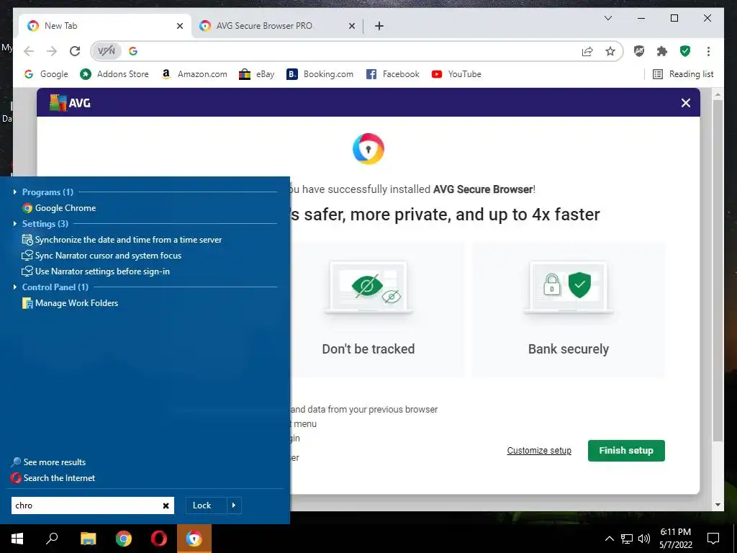Open the green Security & Privacy shield
Viewport: 737px width, 553px height.
tap(685, 51)
